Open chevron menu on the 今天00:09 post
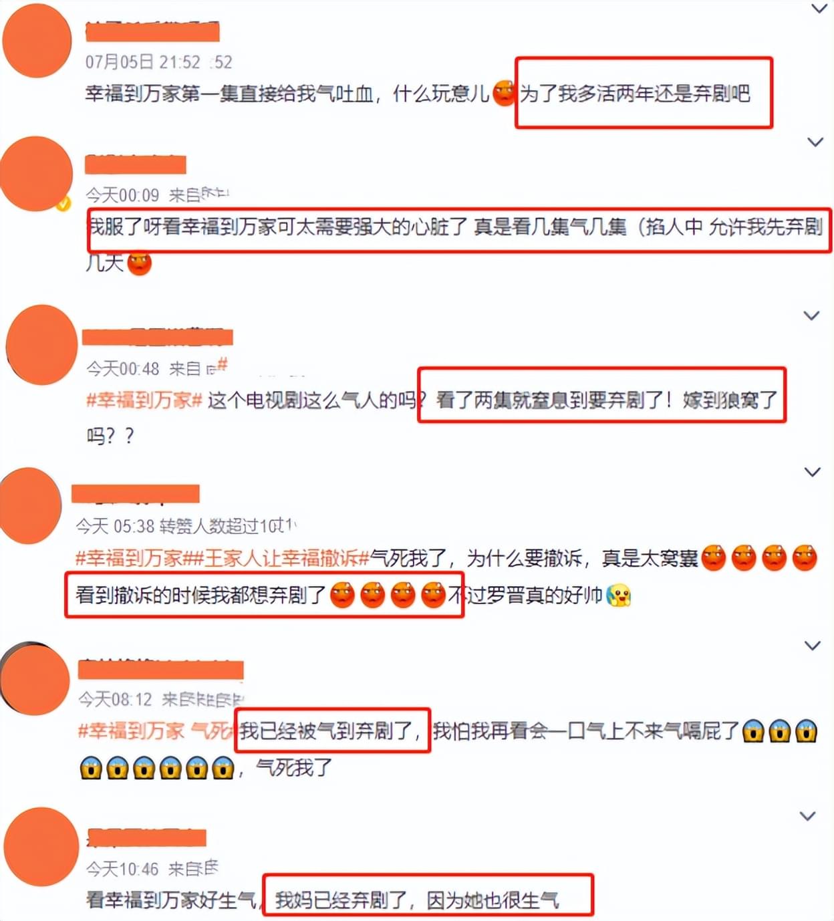The image size is (834, 921). click(815, 142)
